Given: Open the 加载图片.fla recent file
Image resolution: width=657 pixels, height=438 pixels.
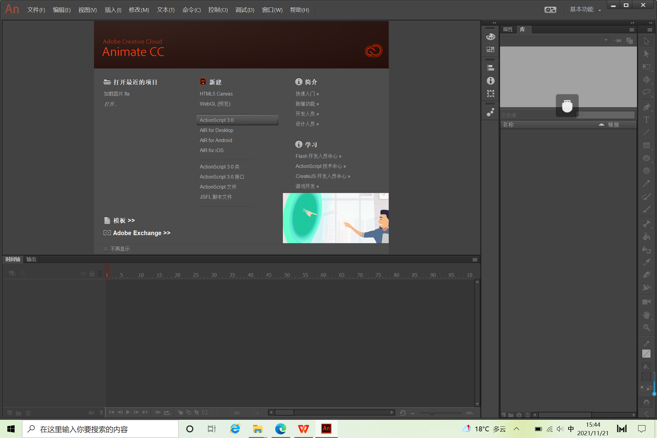Looking at the screenshot, I should click(116, 94).
